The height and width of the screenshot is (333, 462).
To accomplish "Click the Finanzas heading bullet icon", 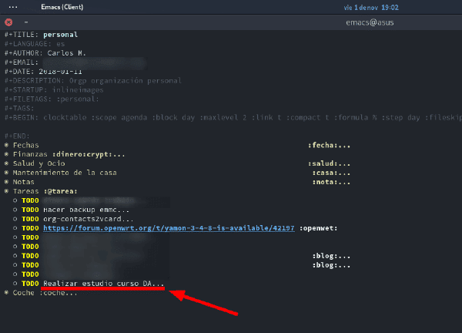I will point(6,154).
